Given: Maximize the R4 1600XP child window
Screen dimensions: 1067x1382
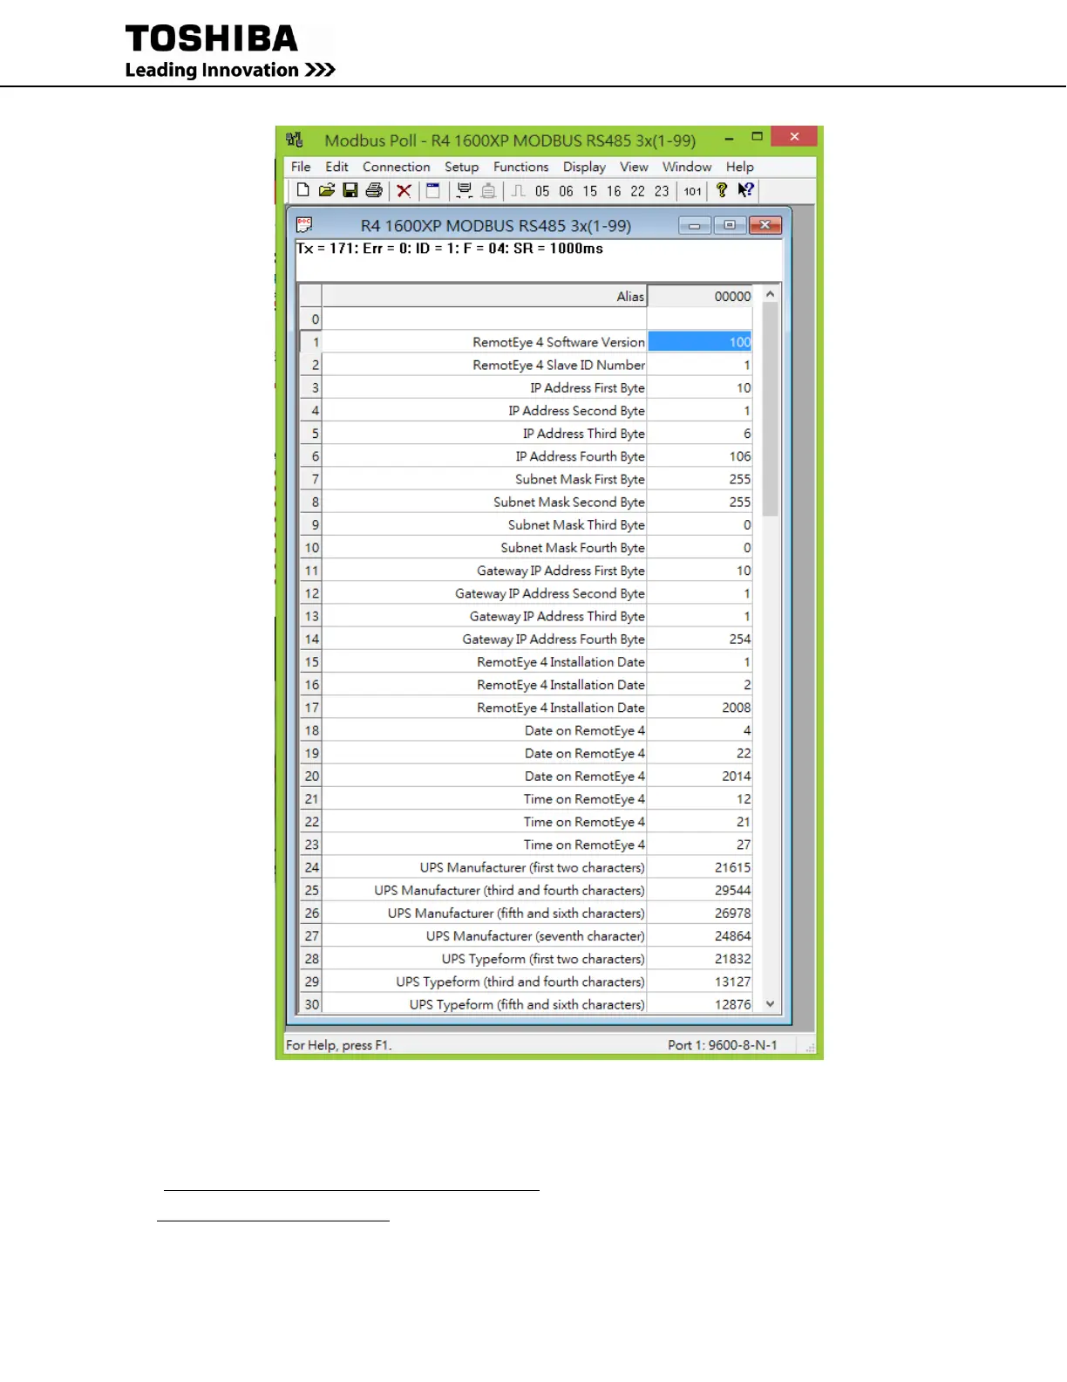Looking at the screenshot, I should point(730,225).
